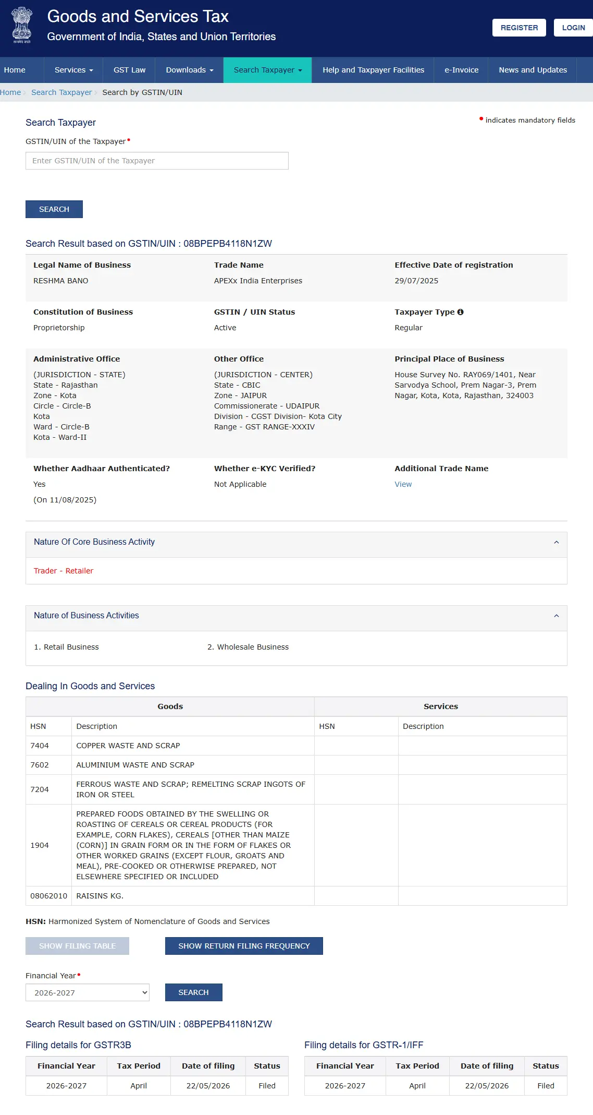Click SEARCH button beside Financial Year

[x=193, y=992]
